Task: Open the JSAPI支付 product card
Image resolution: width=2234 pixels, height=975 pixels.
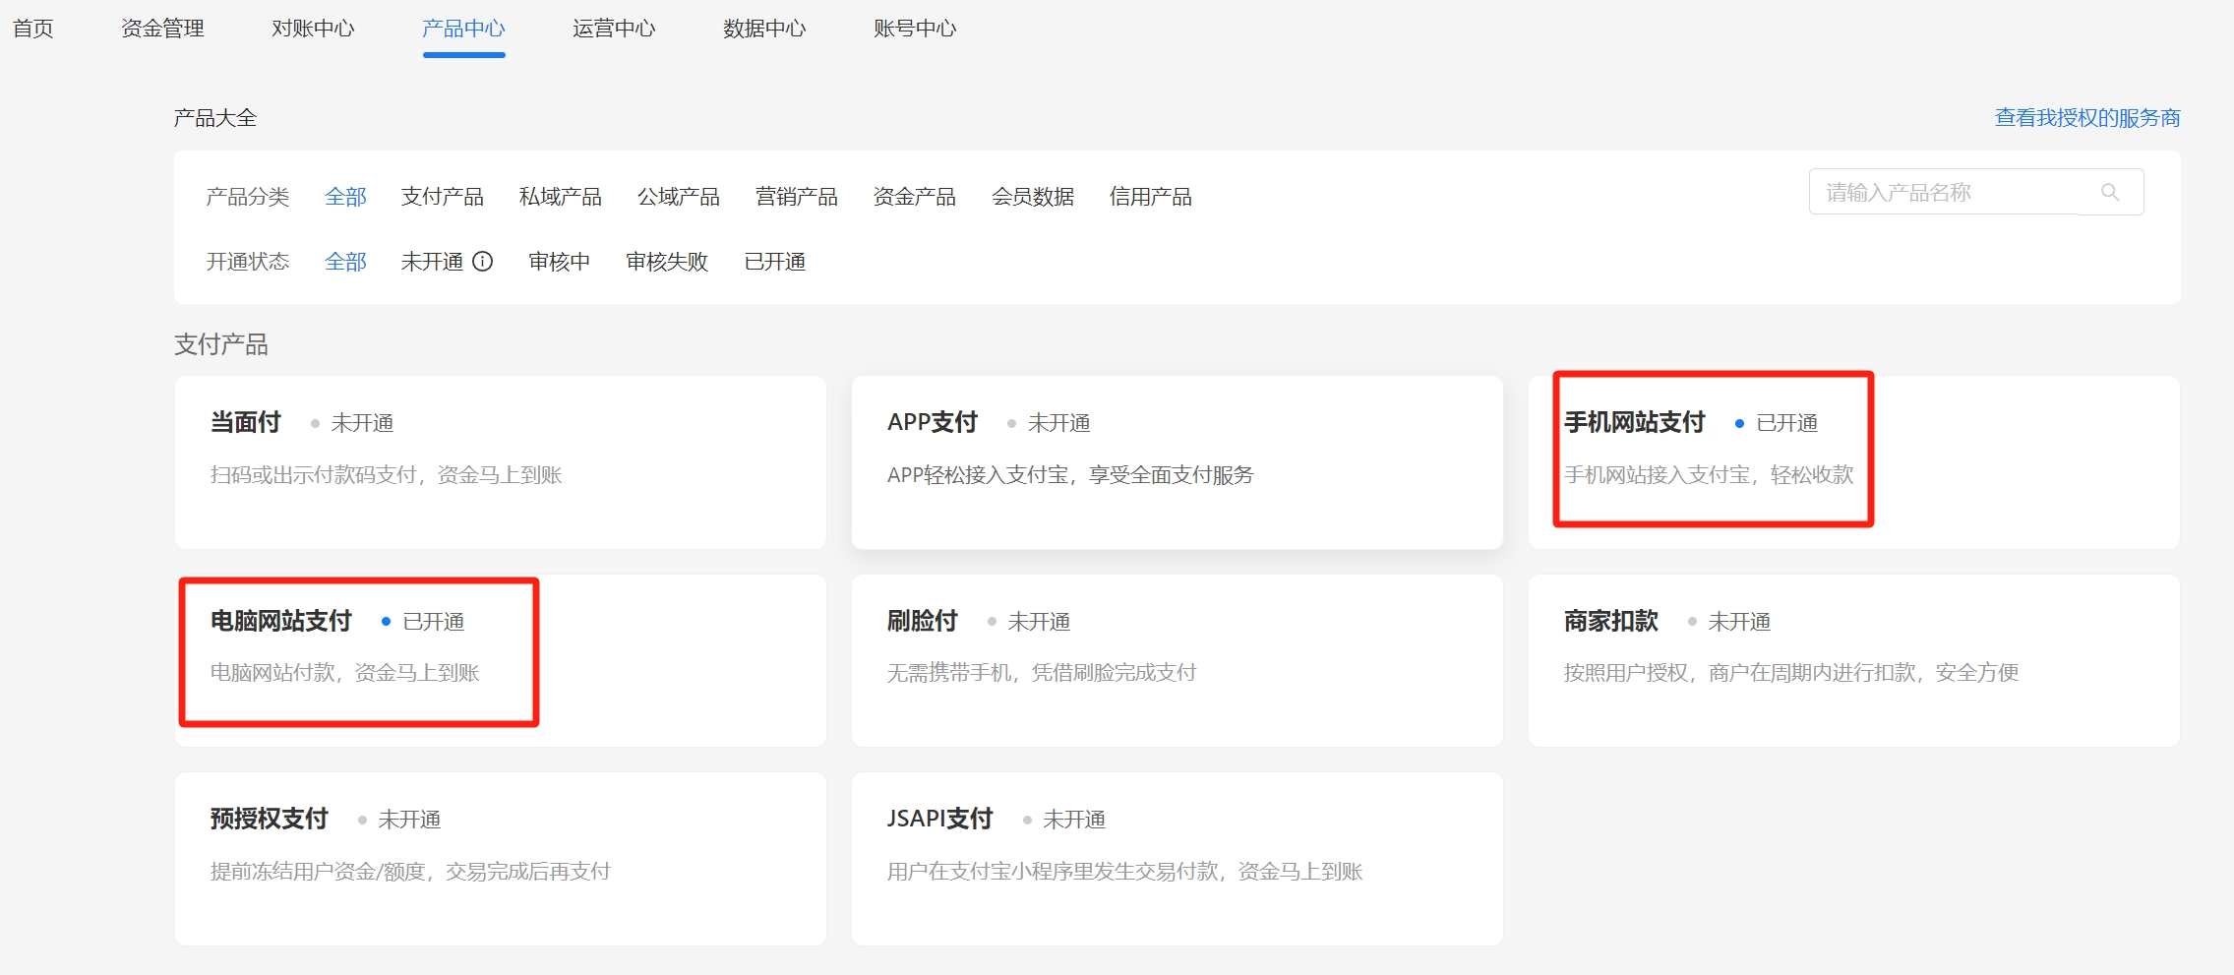Action: 1177,858
